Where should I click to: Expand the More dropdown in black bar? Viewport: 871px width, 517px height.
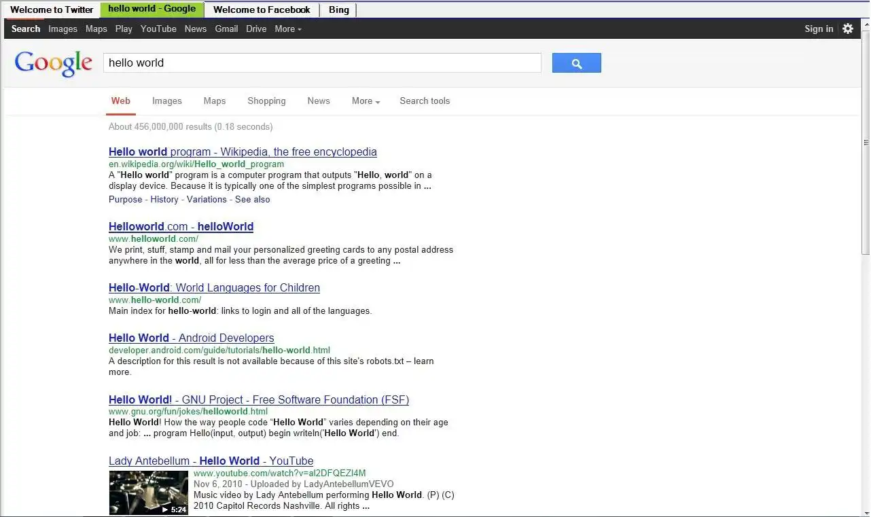288,29
